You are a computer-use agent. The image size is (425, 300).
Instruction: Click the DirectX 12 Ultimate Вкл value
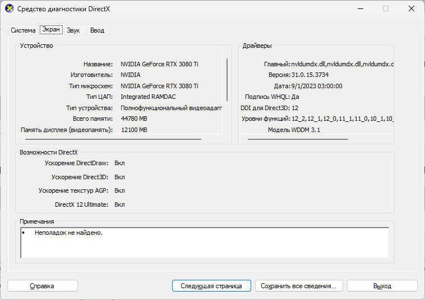coord(119,204)
